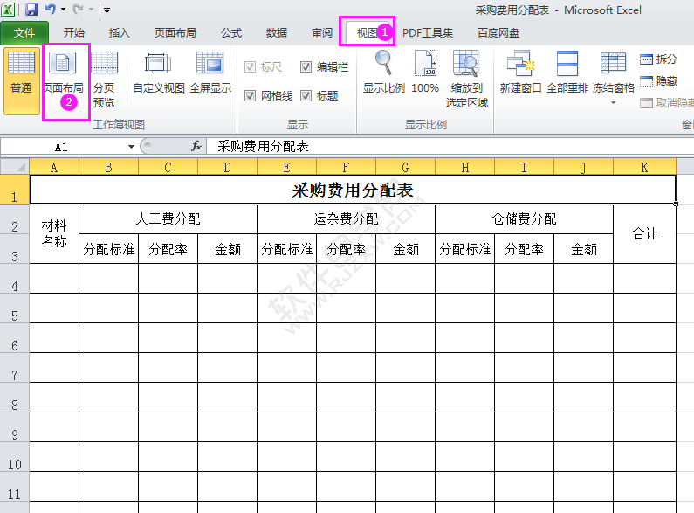694x513 pixels.
Task: Click the Excel application icon
Action: (8, 10)
